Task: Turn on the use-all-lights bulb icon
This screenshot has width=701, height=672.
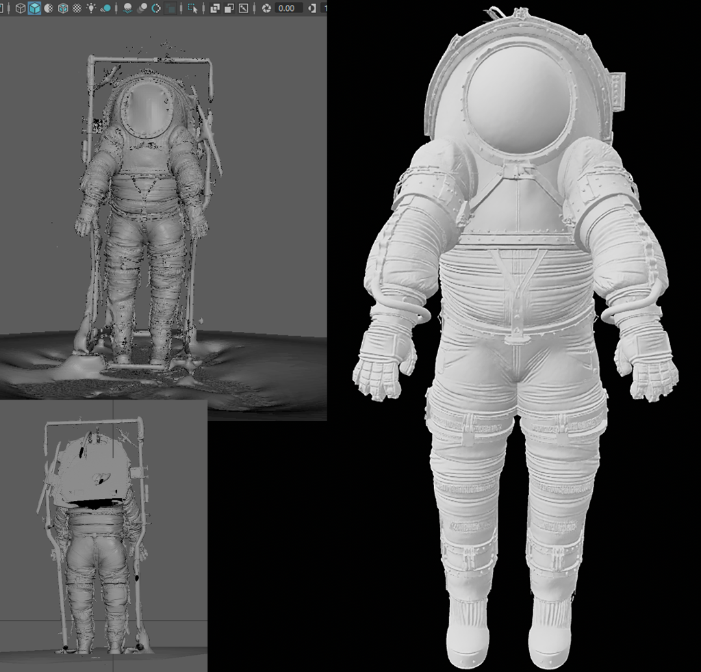Action: pyautogui.click(x=90, y=9)
